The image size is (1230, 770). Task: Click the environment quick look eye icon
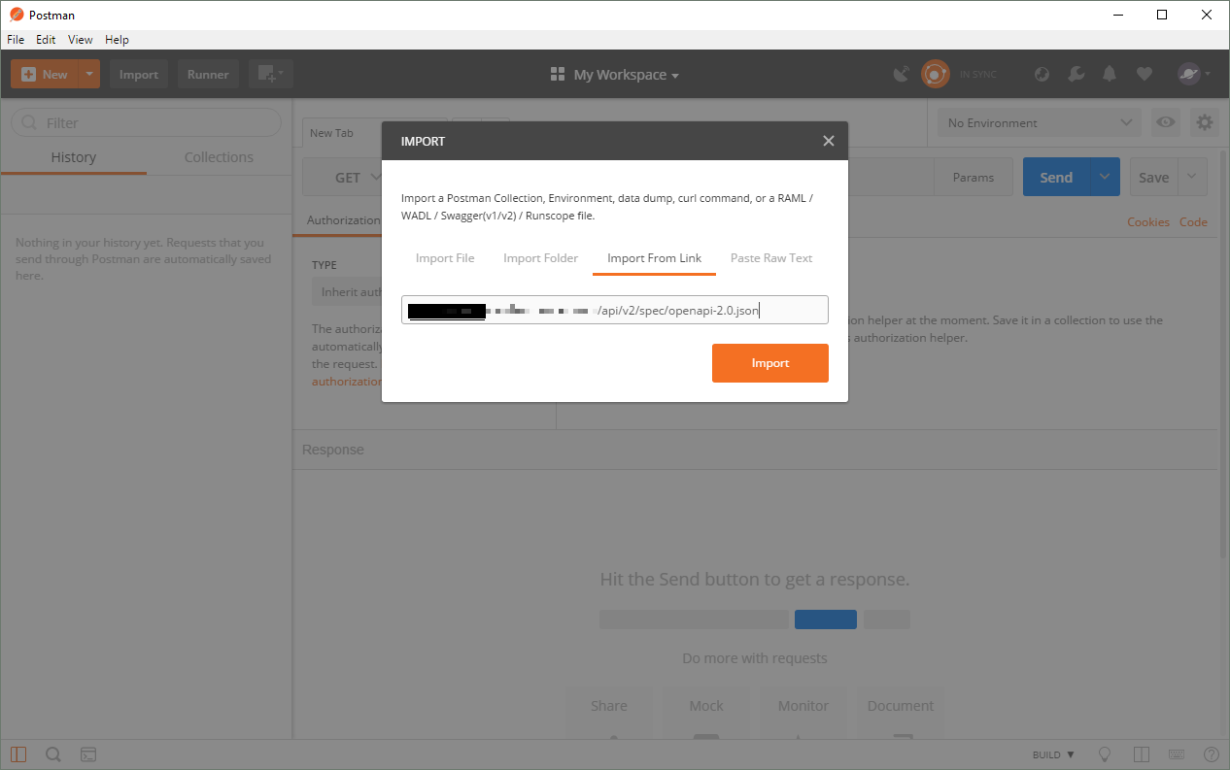pos(1166,123)
